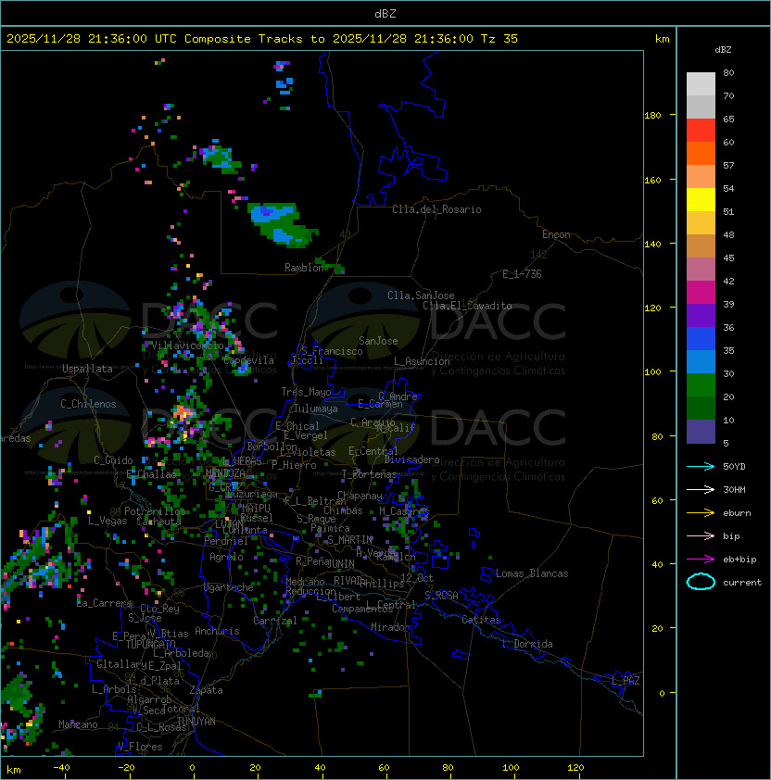Click the '120' tick on bottom axis
Viewport: 771px width, 780px height.
coord(575,768)
